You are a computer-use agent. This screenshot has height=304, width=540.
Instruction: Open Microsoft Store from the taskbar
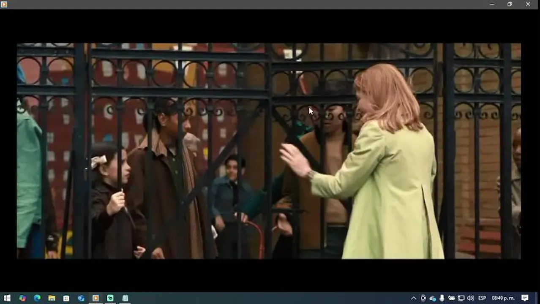[66, 298]
